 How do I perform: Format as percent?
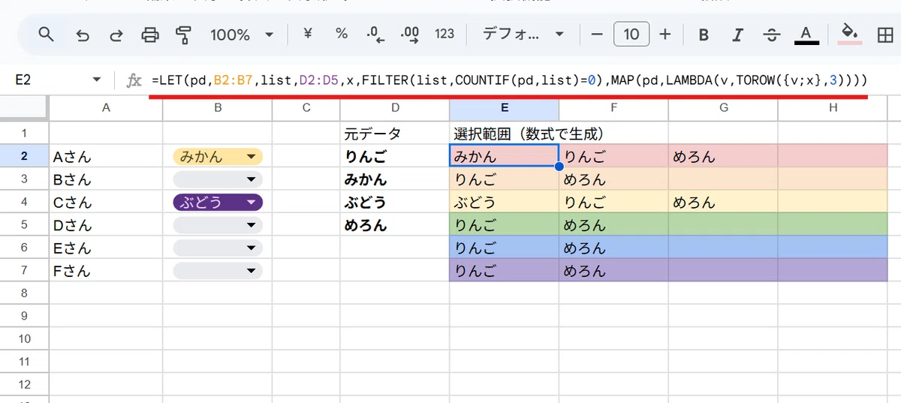342,34
